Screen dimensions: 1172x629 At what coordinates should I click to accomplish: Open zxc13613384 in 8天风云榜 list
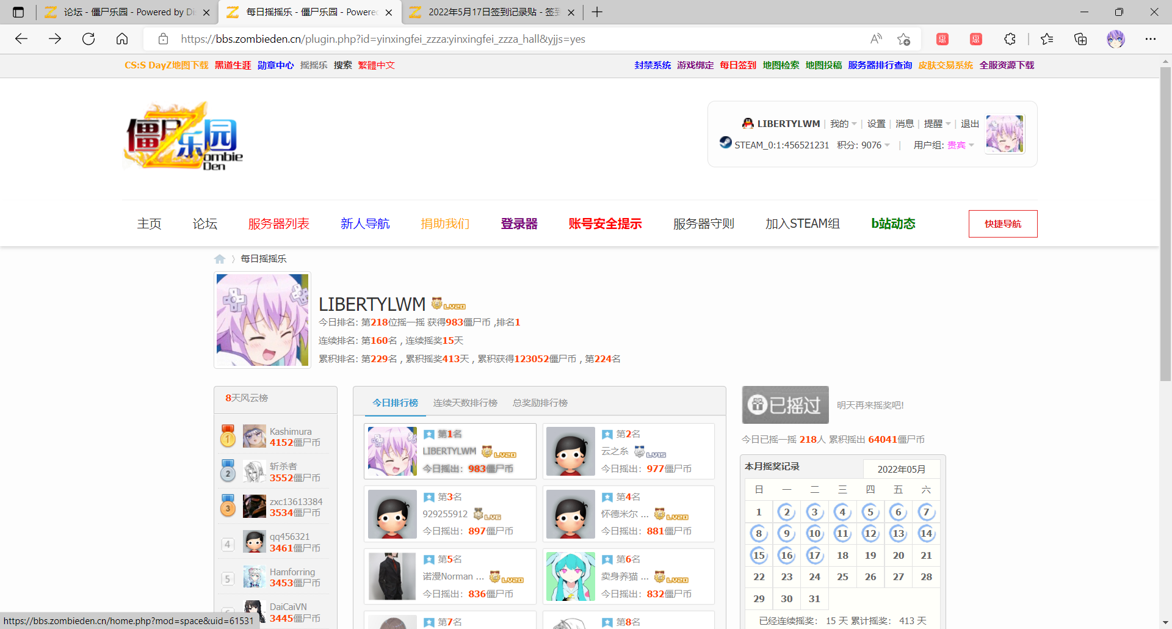(x=296, y=502)
